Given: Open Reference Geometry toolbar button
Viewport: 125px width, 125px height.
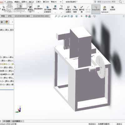Looking at the screenshot, I should pos(62,7).
